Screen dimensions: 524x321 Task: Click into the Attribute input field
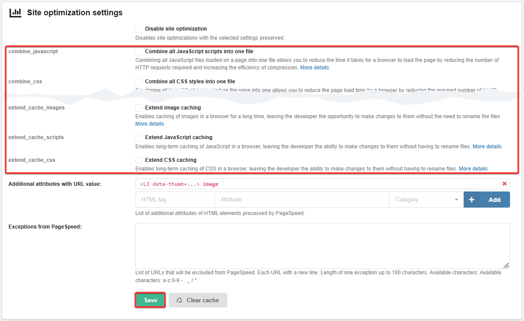[x=301, y=200]
